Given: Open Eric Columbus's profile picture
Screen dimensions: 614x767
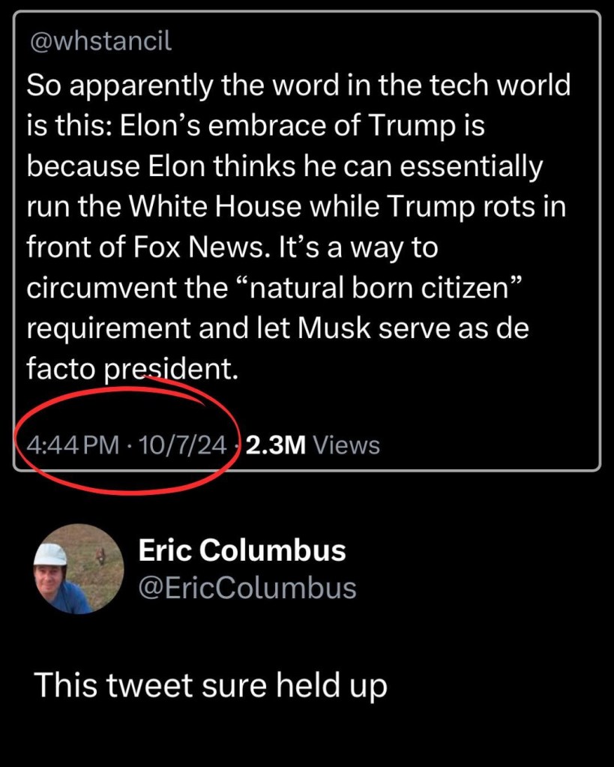Looking at the screenshot, I should point(77,569).
